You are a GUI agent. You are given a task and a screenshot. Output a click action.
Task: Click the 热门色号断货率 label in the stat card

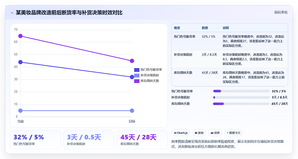24,144
